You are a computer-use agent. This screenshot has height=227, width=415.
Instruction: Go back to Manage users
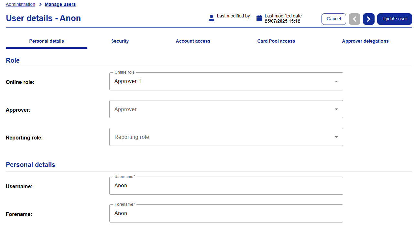click(60, 5)
